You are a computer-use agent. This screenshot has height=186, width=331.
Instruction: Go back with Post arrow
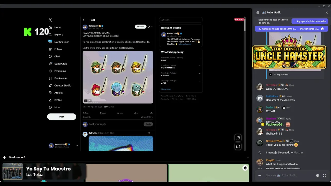(84, 20)
